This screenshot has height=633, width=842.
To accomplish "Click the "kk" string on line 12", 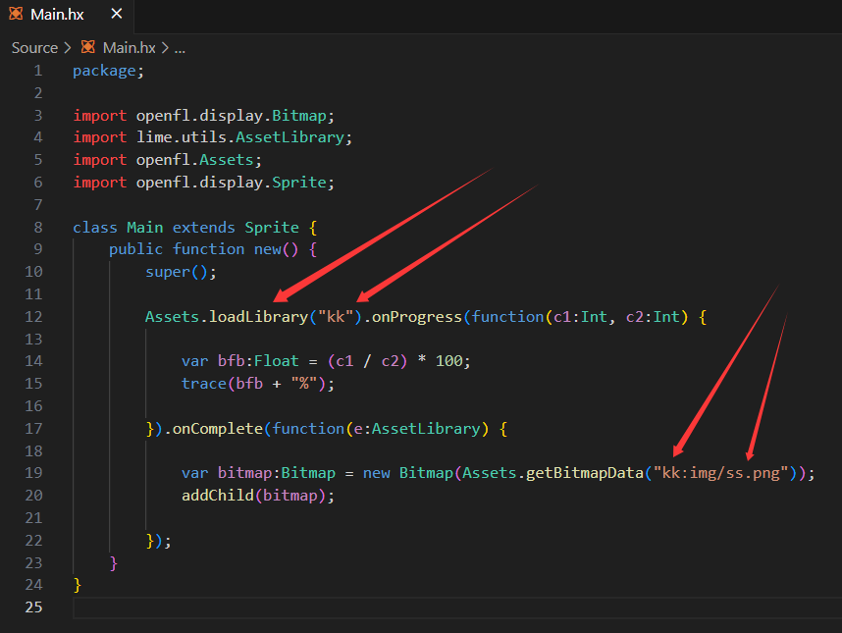I will coord(336,316).
